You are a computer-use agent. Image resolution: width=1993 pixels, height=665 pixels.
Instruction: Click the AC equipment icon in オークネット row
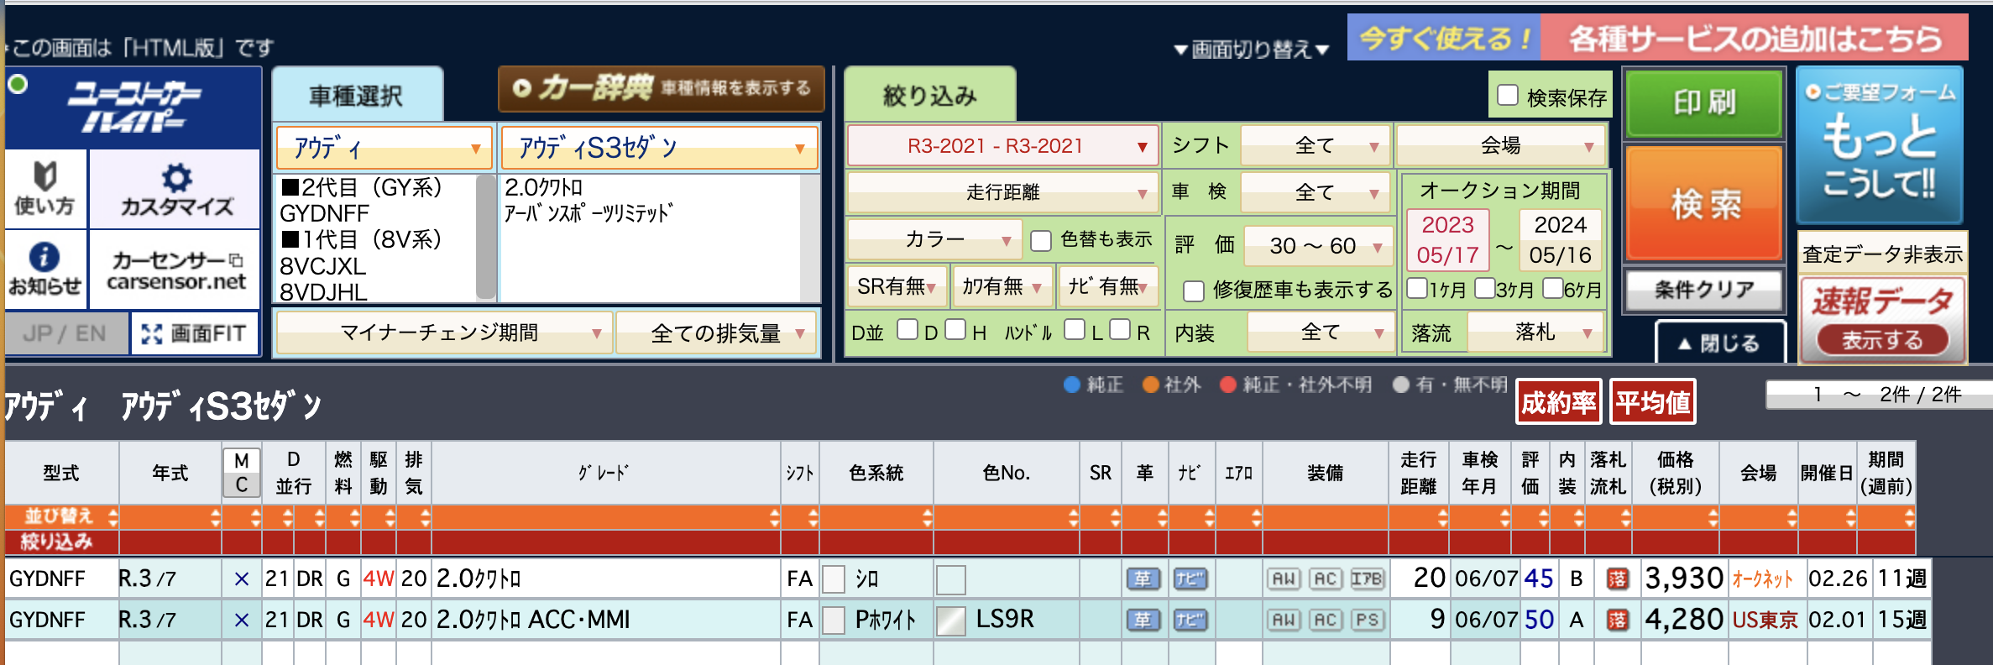click(1325, 579)
